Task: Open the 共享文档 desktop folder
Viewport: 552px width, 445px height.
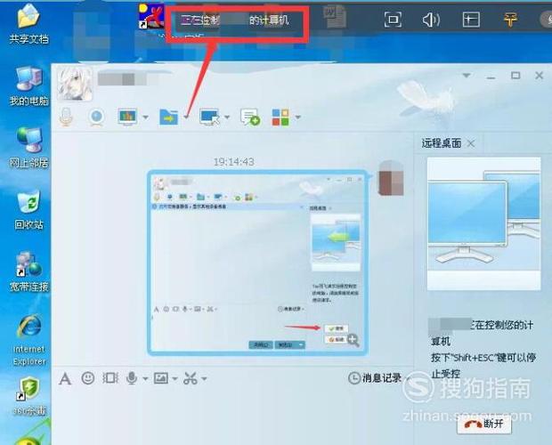Action: [x=28, y=23]
